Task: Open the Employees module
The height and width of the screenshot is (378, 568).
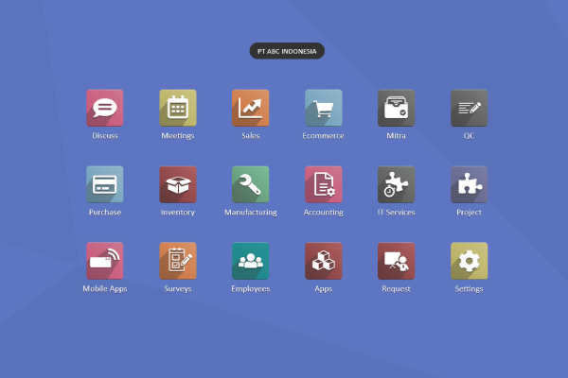Action: coord(251,261)
